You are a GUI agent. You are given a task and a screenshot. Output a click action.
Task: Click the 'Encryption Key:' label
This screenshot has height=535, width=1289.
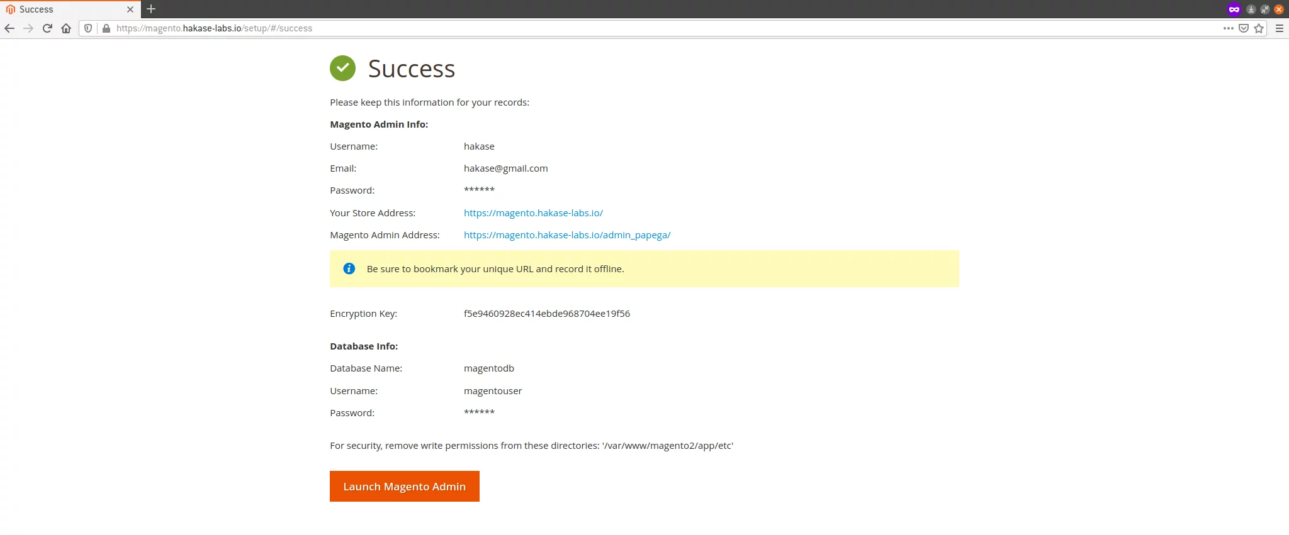pyautogui.click(x=364, y=314)
